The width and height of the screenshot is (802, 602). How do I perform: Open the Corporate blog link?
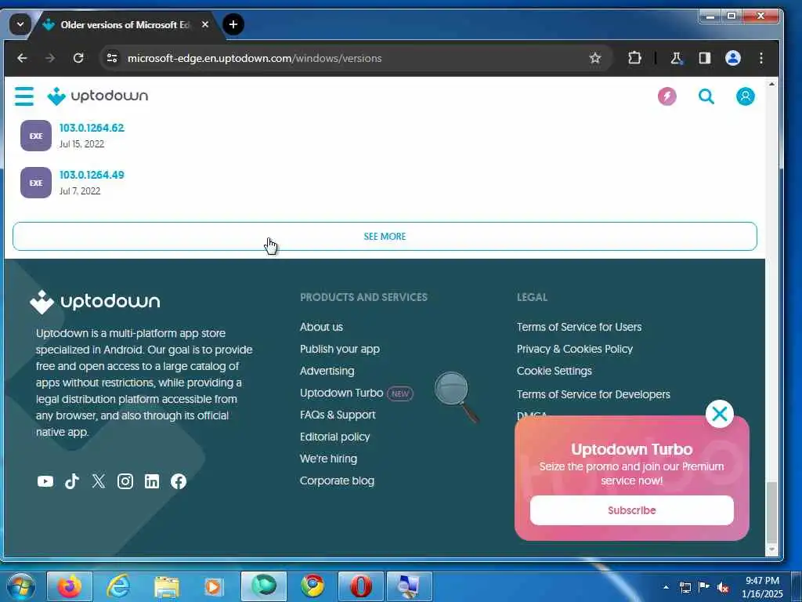pyautogui.click(x=337, y=481)
